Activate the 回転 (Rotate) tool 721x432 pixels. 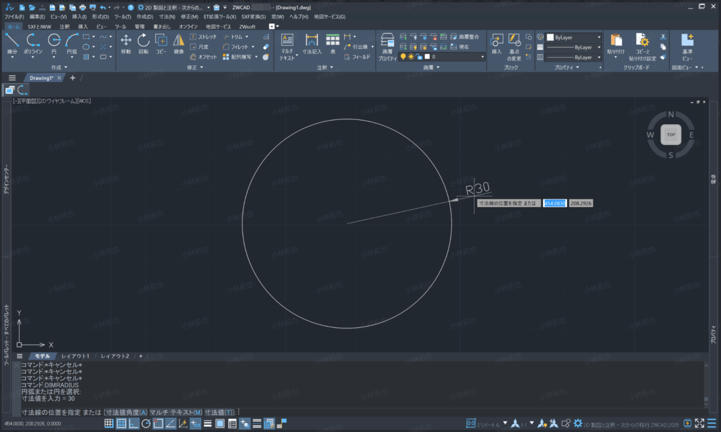143,44
